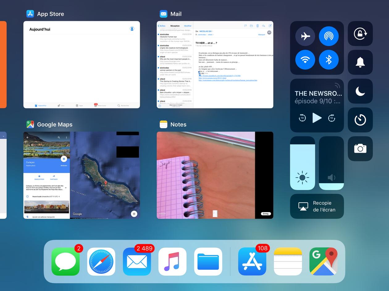The height and width of the screenshot is (291, 389).
Task: Select the compose icon in the Mail preview
Action: coord(270,26)
